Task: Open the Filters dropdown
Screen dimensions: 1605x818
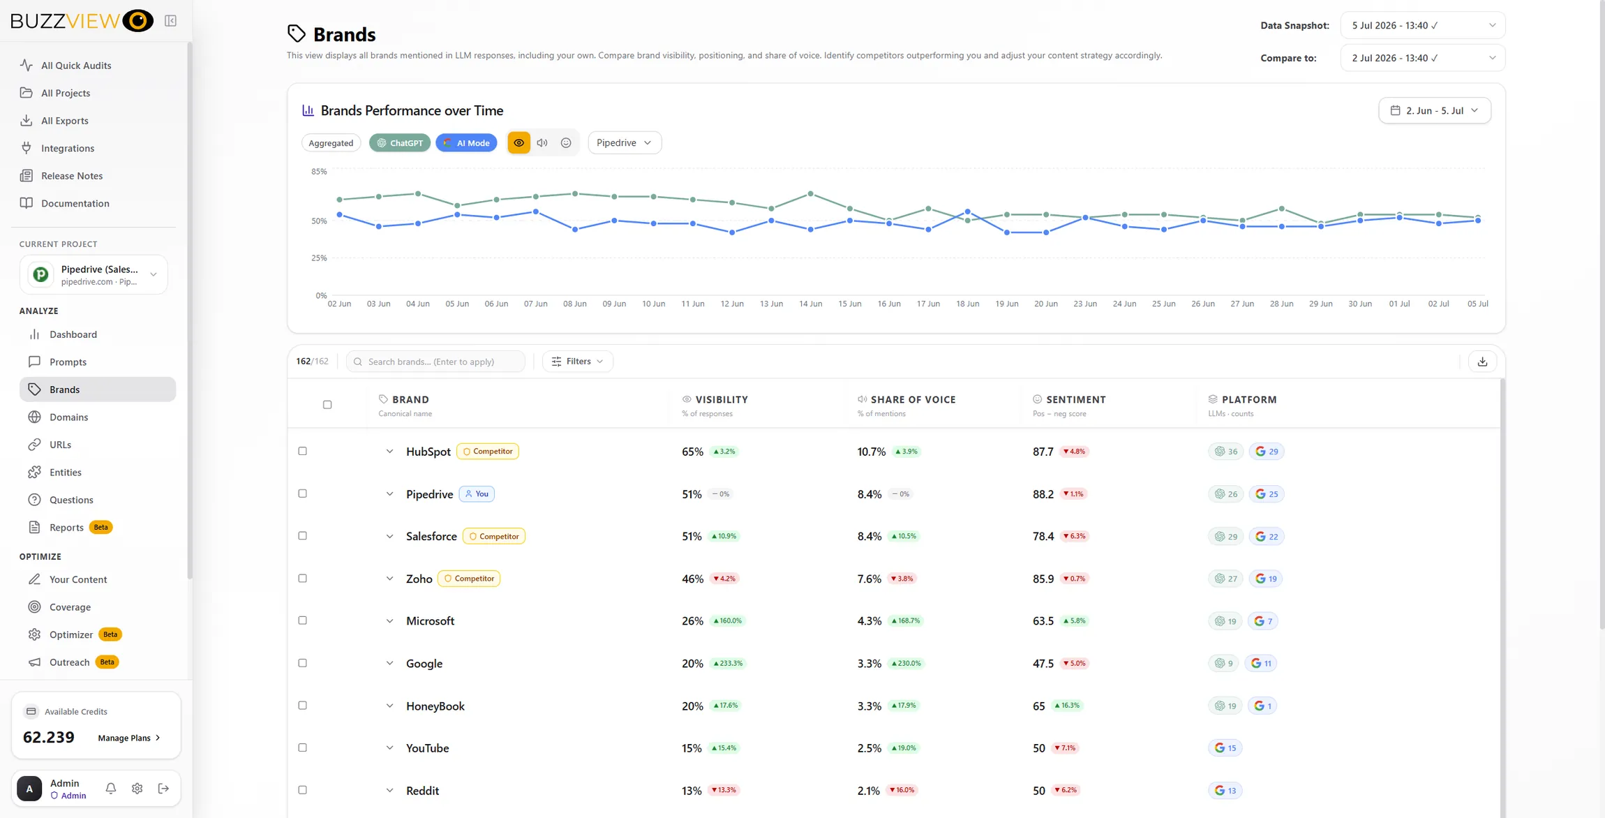Action: [577, 361]
